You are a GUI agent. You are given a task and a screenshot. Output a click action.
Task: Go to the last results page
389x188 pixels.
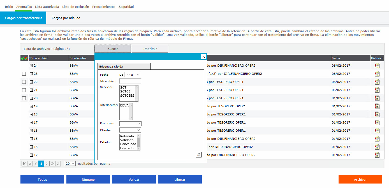58,164
